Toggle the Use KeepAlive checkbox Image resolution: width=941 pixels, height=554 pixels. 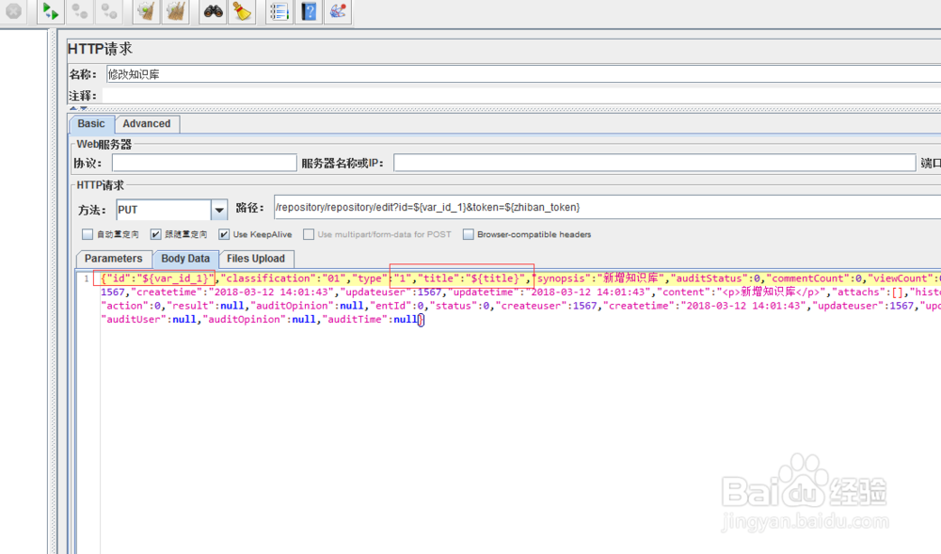(x=224, y=234)
